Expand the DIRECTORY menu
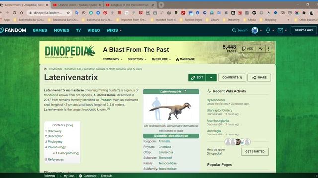The image size is (318, 178). 137,59
